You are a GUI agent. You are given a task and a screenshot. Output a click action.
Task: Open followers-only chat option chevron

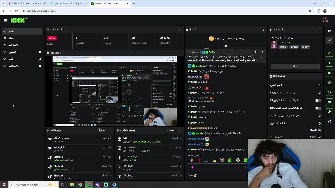pos(320,93)
